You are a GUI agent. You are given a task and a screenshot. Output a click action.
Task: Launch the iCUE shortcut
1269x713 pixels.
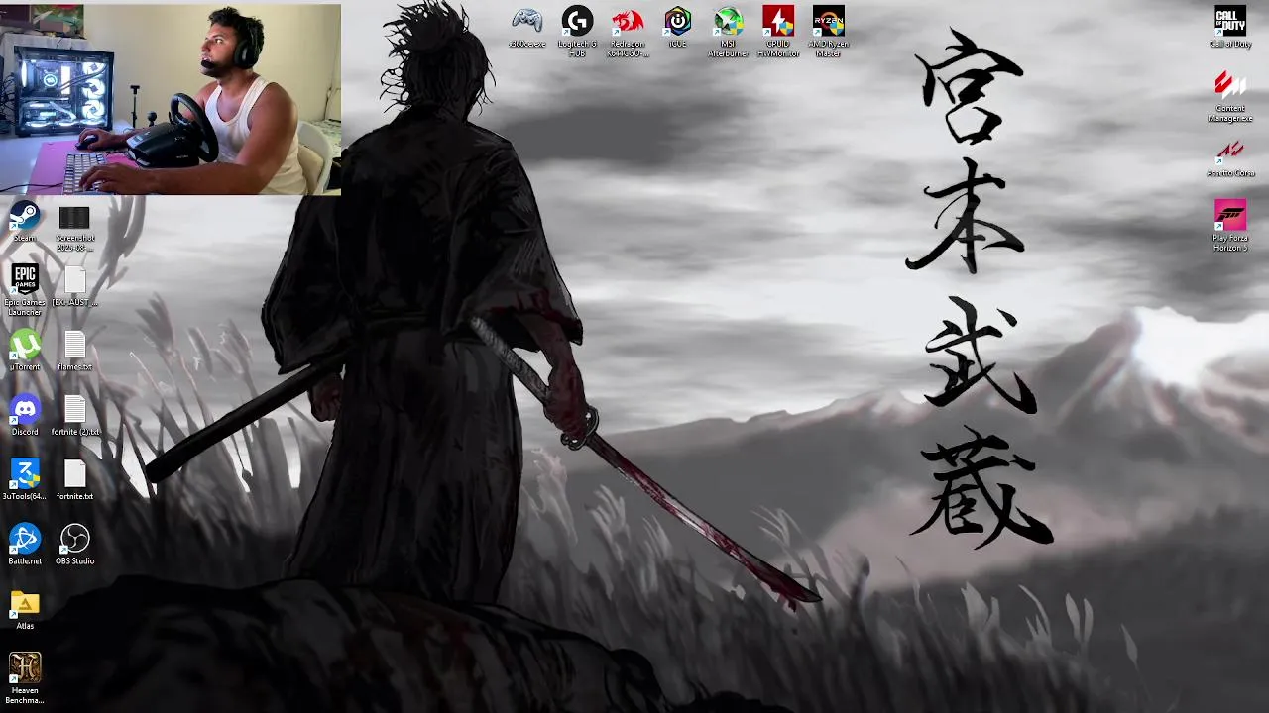[677, 27]
